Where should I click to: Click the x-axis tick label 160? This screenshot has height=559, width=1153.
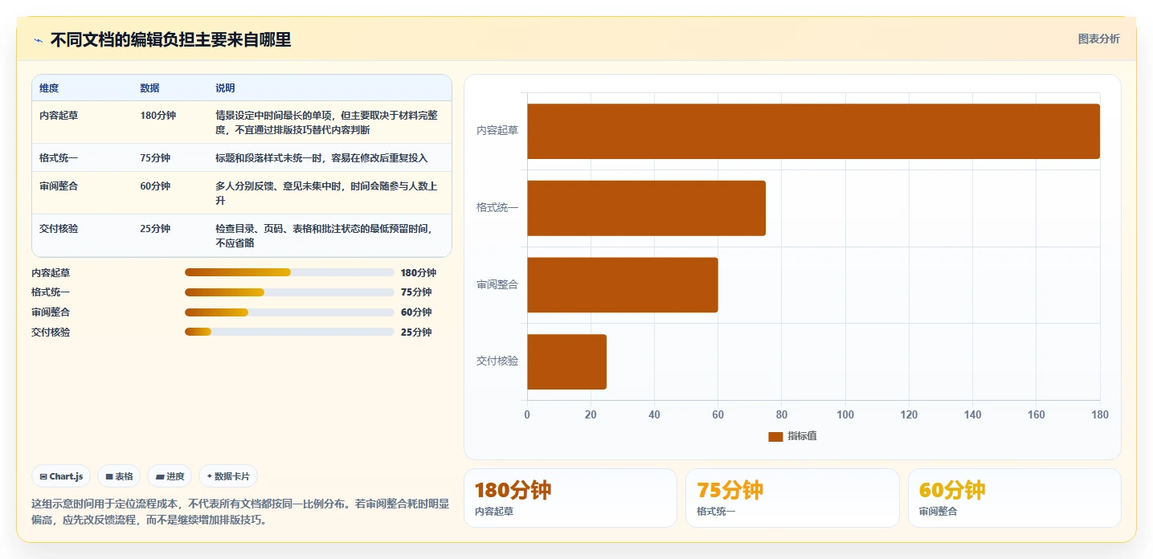pyautogui.click(x=1036, y=415)
